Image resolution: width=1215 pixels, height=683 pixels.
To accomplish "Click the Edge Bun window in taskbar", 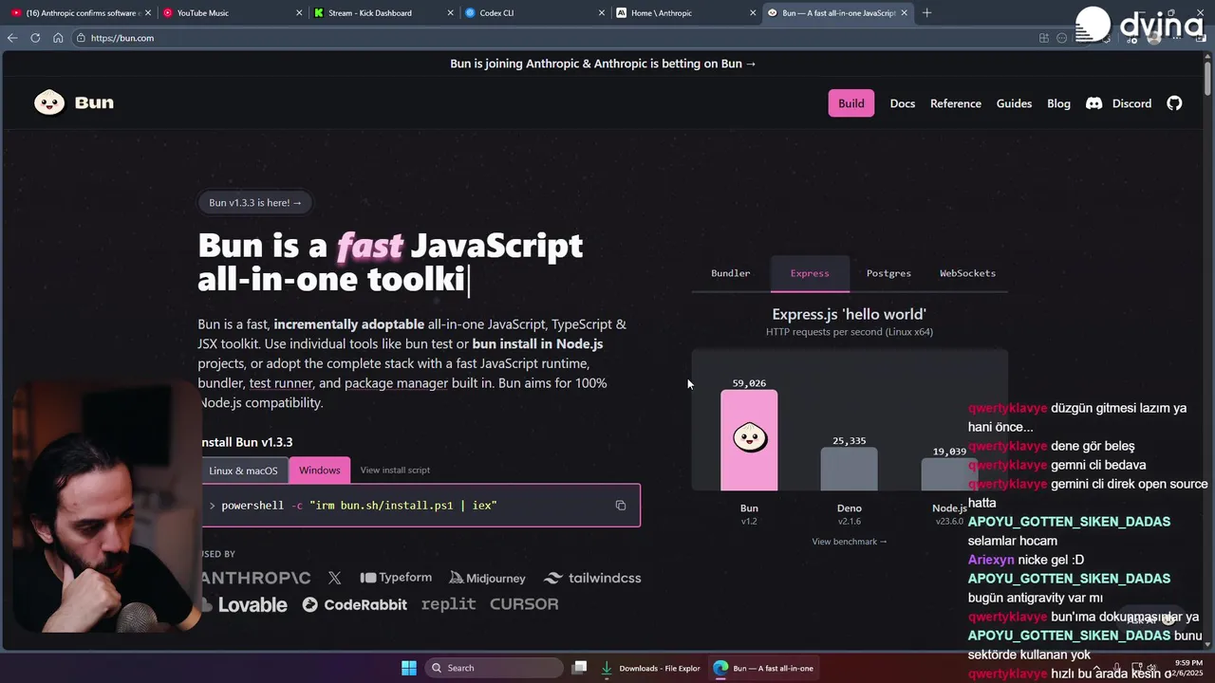I will [x=765, y=668].
